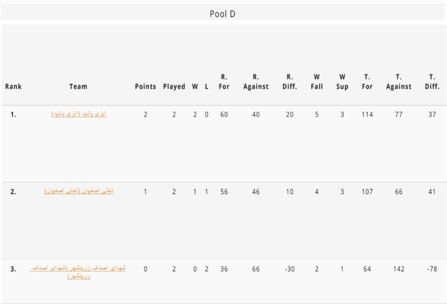Select the W Fall column header
Viewport: 447px width, 304px height.
tap(316, 82)
